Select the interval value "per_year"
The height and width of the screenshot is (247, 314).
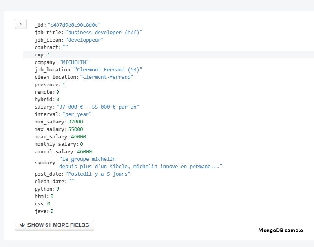coord(77,114)
